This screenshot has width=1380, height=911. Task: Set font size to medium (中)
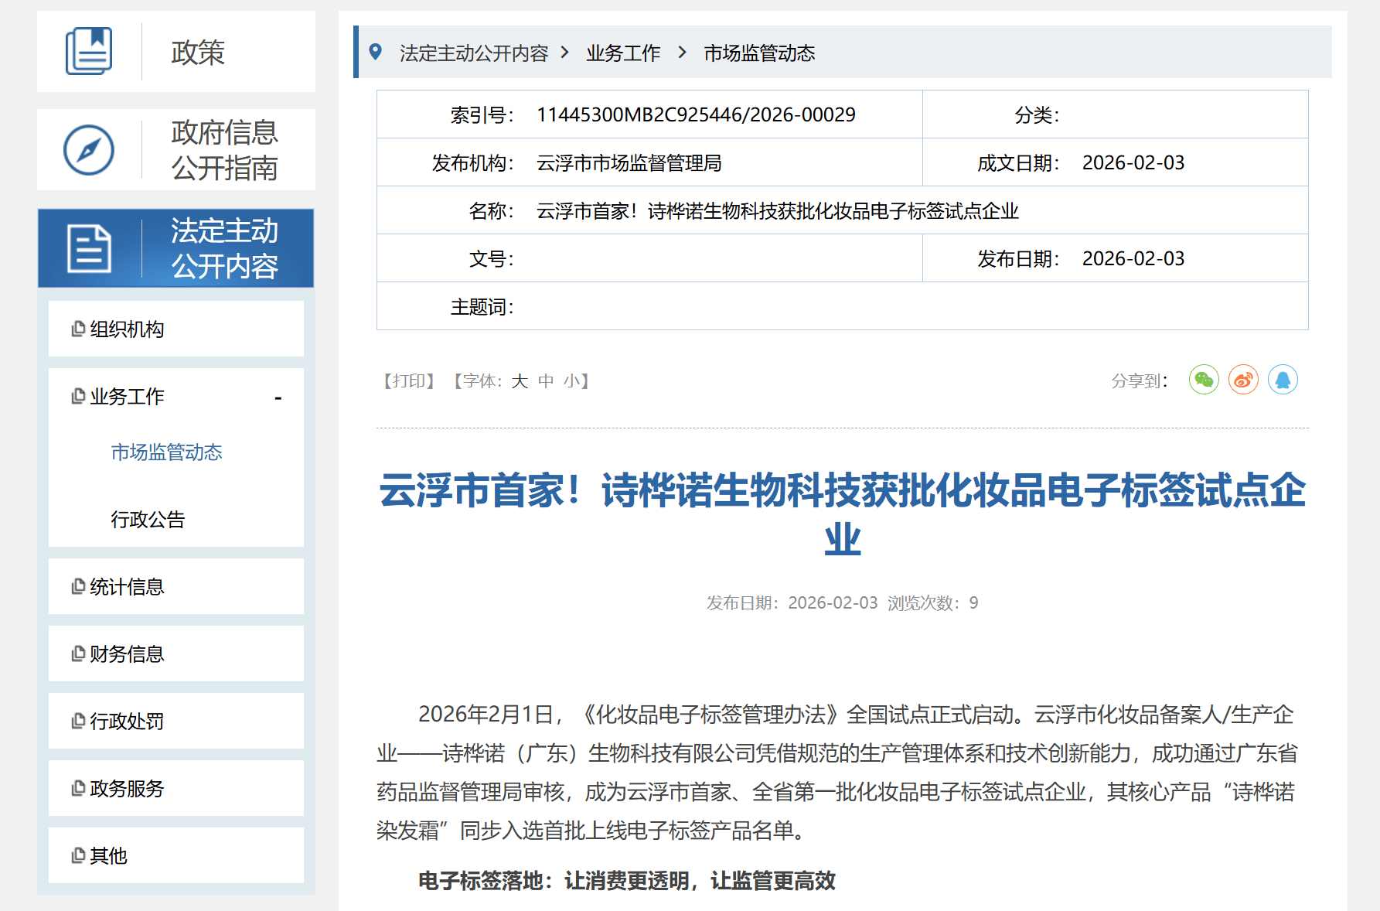546,381
